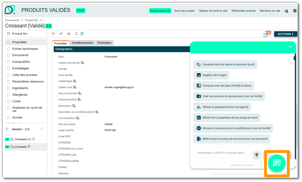Image resolution: width=302 pixels, height=182 pixels.
Task: Click the add member user icon
Action: click(x=286, y=11)
